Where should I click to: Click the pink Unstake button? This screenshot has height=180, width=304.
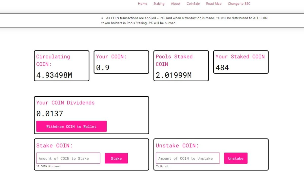[x=236, y=158]
